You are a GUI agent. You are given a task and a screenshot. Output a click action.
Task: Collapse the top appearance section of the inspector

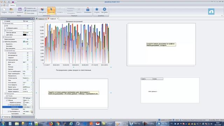[x=3, y=23]
